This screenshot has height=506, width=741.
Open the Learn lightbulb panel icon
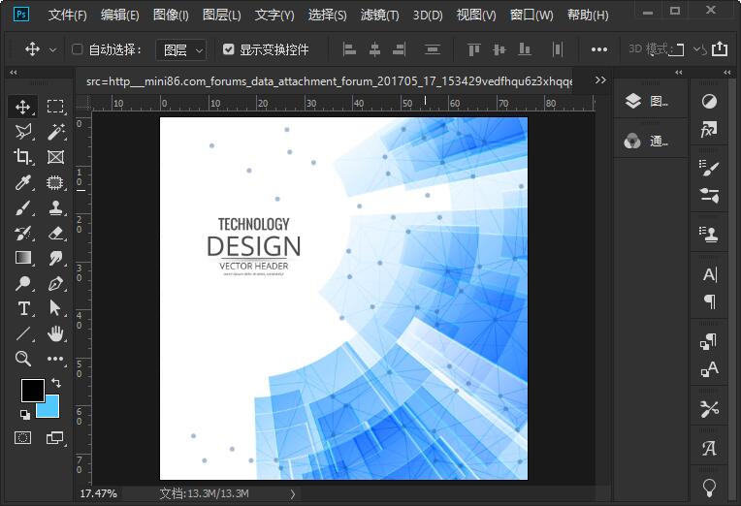[x=709, y=488]
